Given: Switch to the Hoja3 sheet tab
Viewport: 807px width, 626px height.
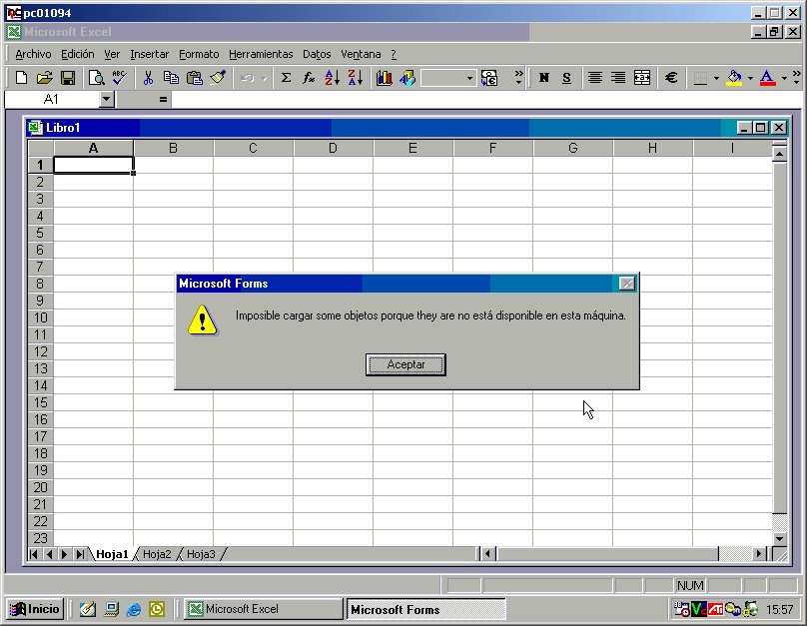Looking at the screenshot, I should (x=201, y=554).
